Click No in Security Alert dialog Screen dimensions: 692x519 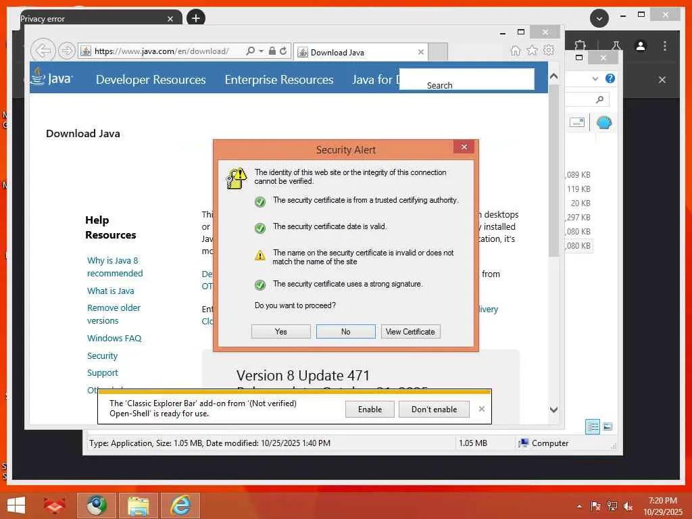pos(345,331)
